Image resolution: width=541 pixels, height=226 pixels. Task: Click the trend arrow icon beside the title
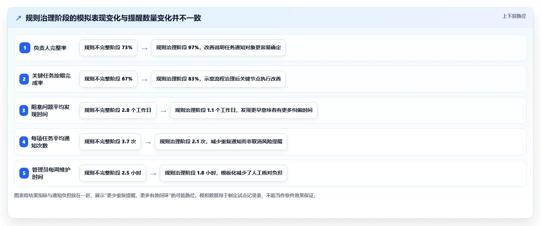19,18
